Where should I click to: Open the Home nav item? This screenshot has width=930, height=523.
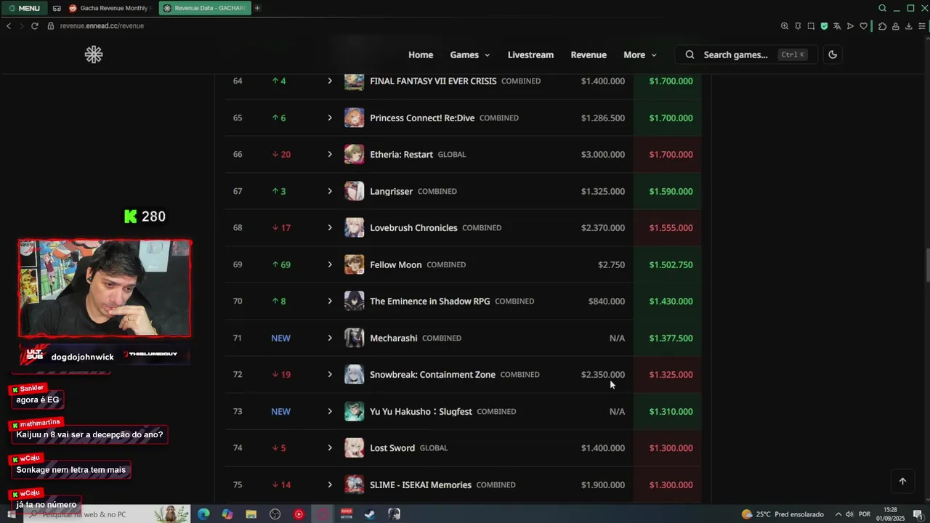[x=421, y=54]
